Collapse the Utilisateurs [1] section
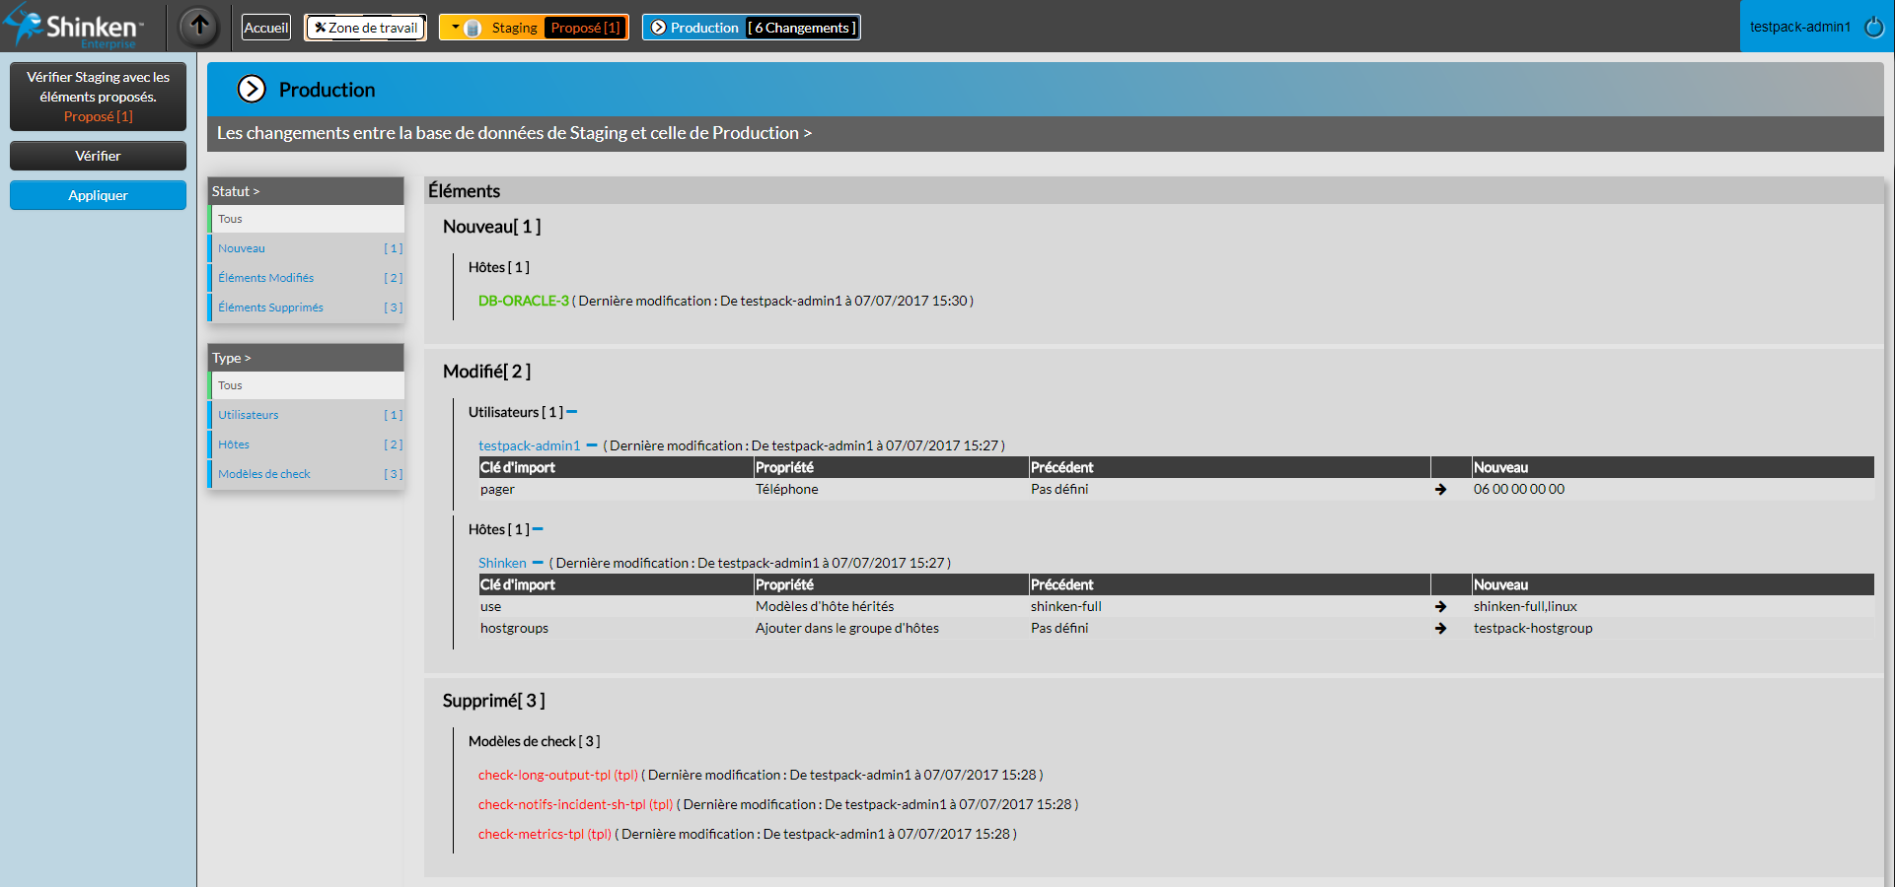 pos(572,412)
